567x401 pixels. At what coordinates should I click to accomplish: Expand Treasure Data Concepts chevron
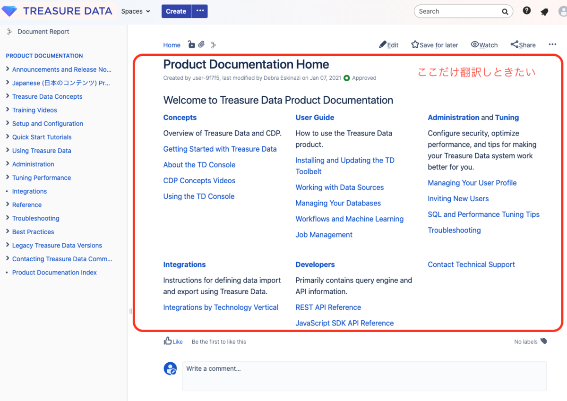pos(8,96)
